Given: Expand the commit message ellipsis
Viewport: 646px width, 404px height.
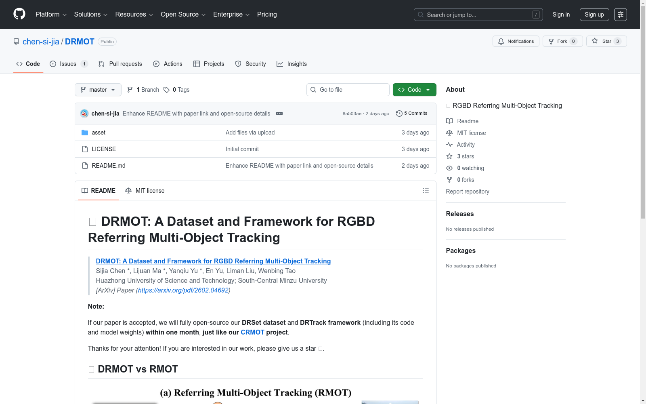Looking at the screenshot, I should pos(279,114).
